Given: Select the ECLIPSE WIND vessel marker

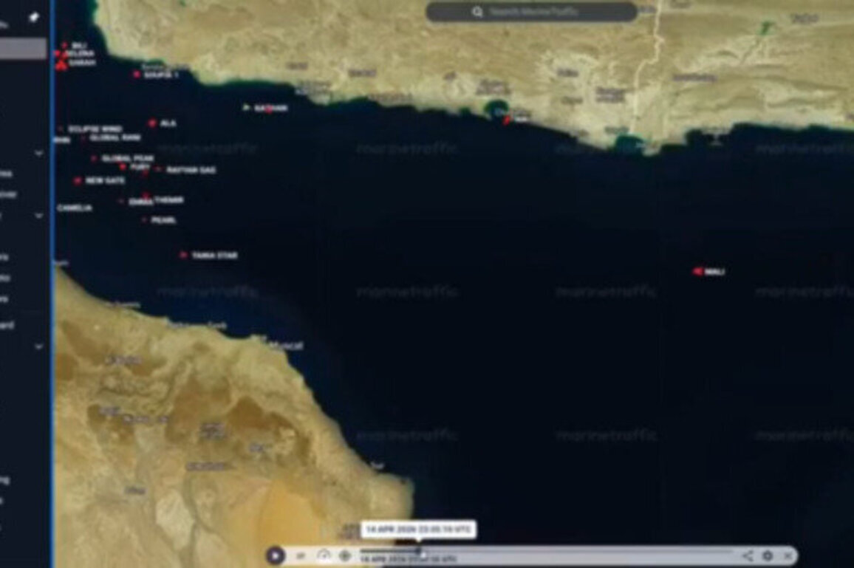Looking at the screenshot, I should pyautogui.click(x=61, y=129).
